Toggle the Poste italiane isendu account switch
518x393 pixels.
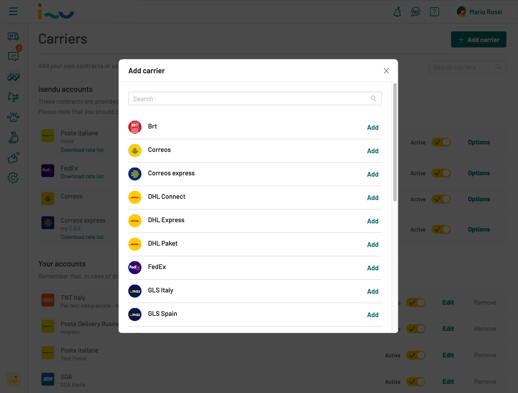coord(441,143)
